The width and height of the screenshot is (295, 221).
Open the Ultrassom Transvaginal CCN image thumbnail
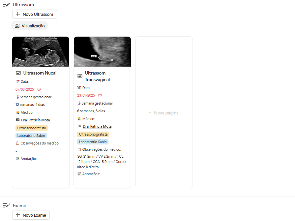click(x=103, y=51)
